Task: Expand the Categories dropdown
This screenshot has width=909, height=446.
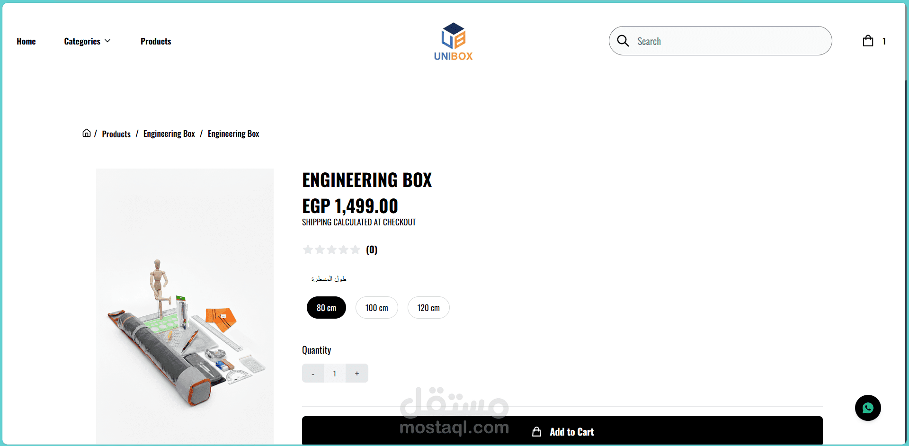Action: (x=87, y=41)
